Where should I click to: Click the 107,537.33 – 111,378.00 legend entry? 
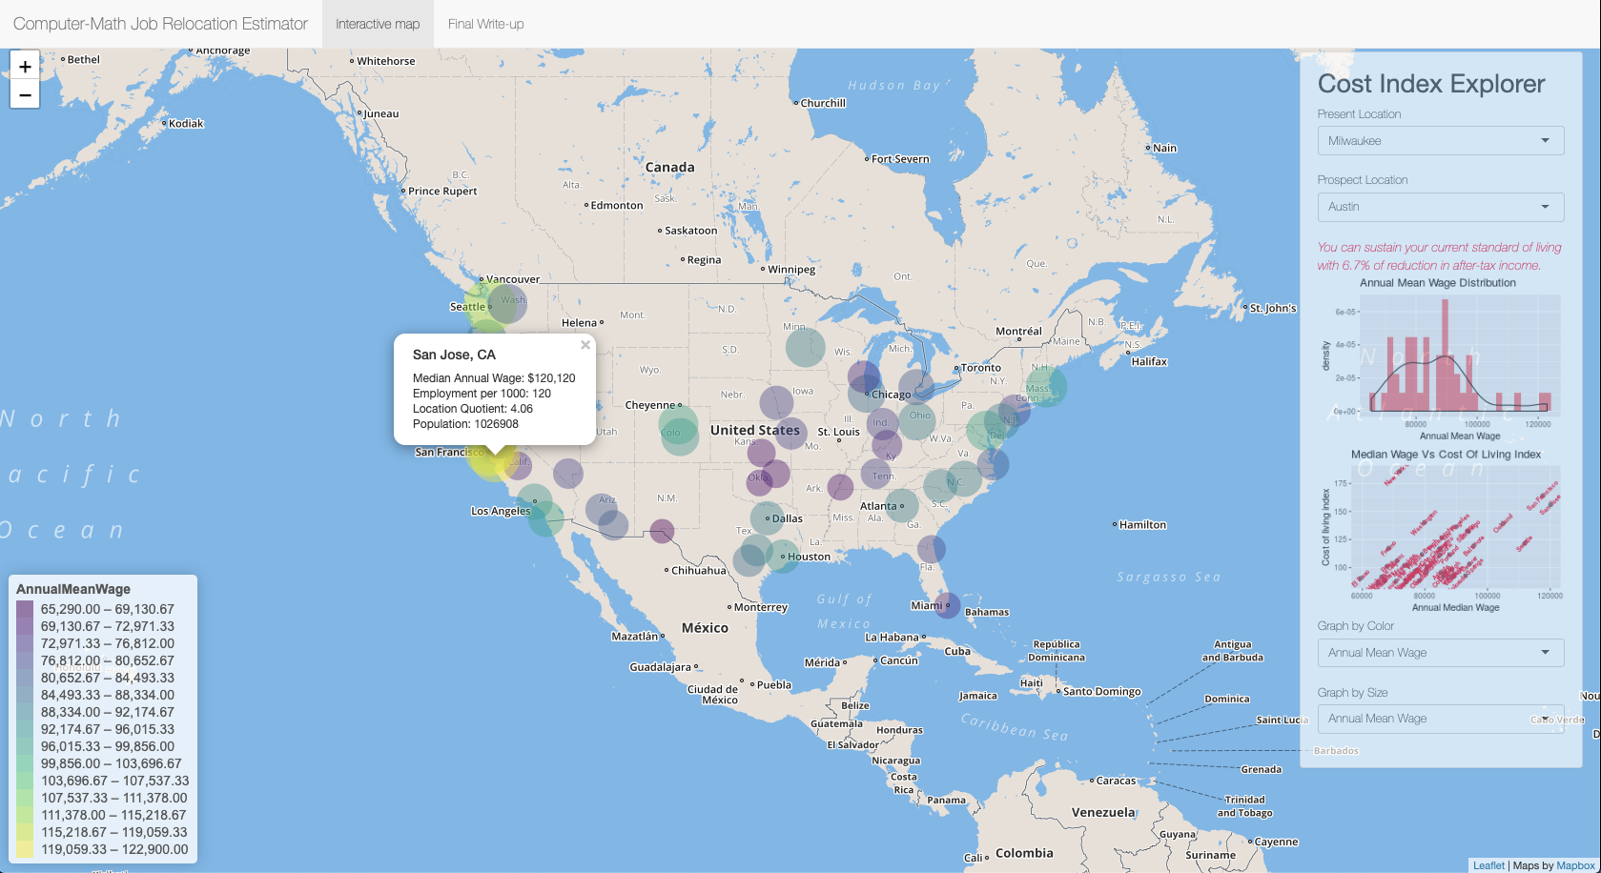point(114,798)
